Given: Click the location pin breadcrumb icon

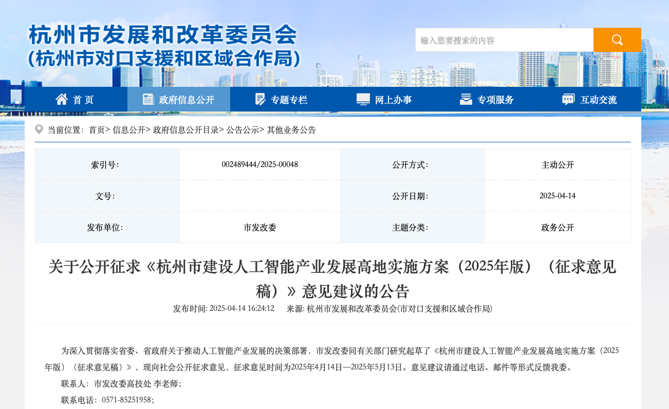Looking at the screenshot, I should coord(39,129).
